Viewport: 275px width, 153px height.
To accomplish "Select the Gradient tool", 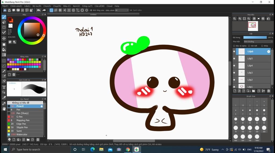I will (x=4, y=55).
